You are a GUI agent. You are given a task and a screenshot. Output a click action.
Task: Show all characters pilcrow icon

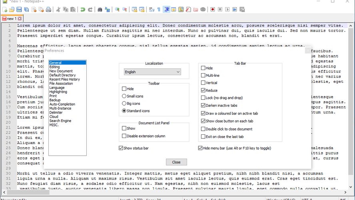point(159,10)
